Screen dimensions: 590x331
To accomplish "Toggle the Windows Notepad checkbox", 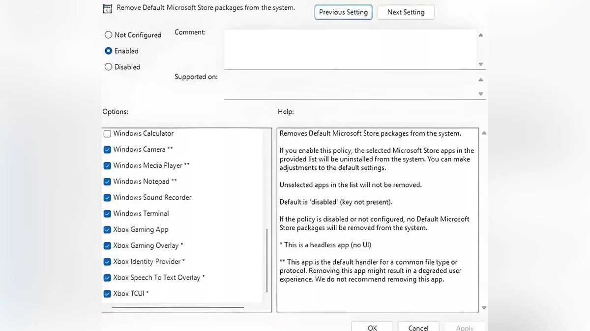I will pos(107,182).
